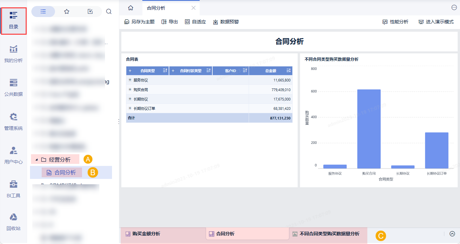Open the 管理系统 gear section
Image resolution: width=460 pixels, height=244 pixels.
(x=13, y=121)
